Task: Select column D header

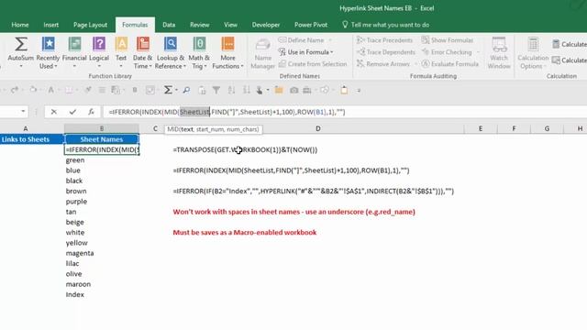Action: click(318, 128)
